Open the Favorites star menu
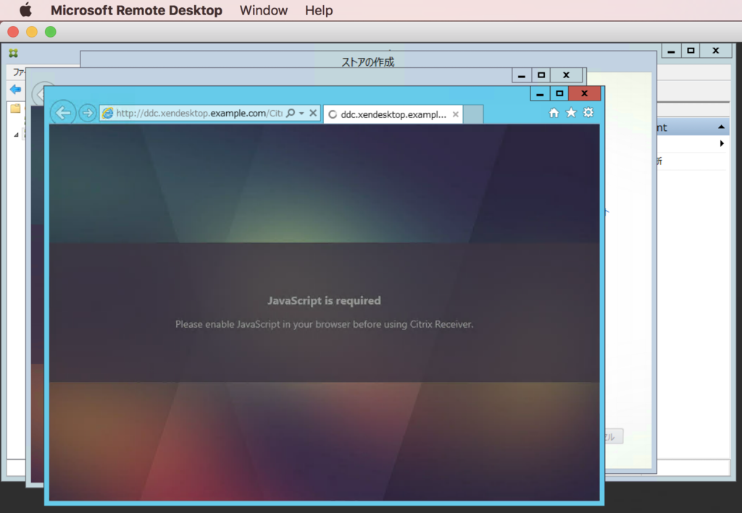 pyautogui.click(x=571, y=112)
